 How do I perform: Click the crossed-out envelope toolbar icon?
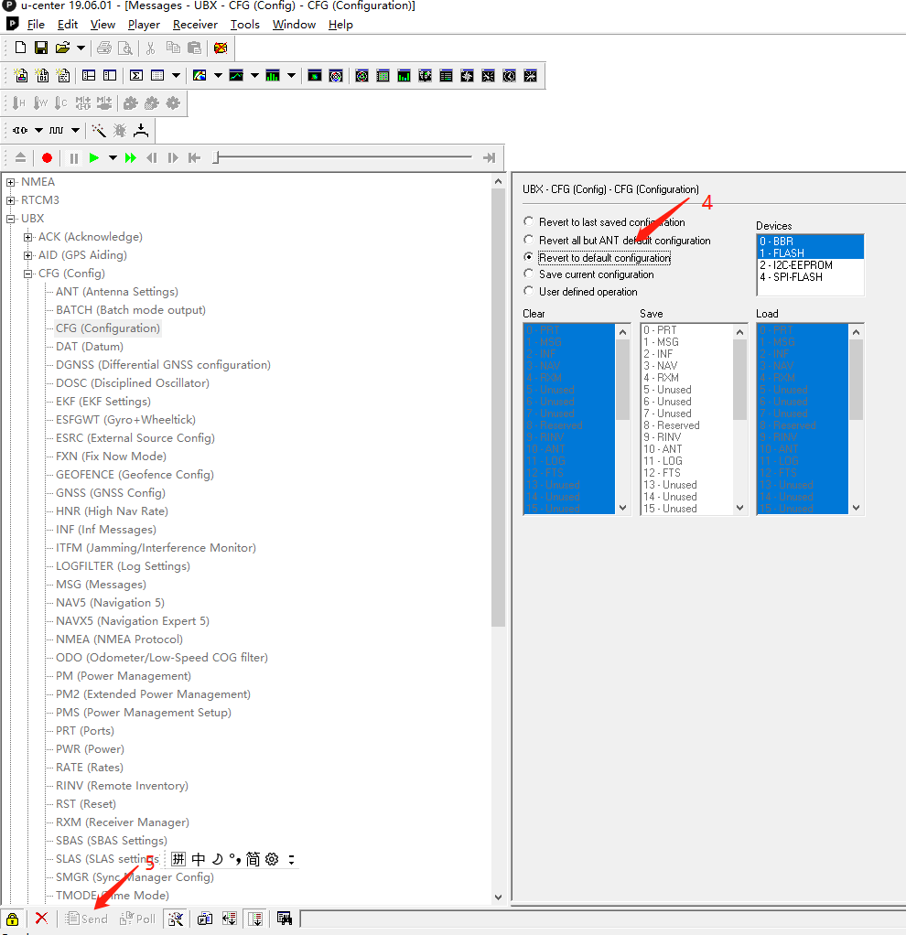click(221, 48)
